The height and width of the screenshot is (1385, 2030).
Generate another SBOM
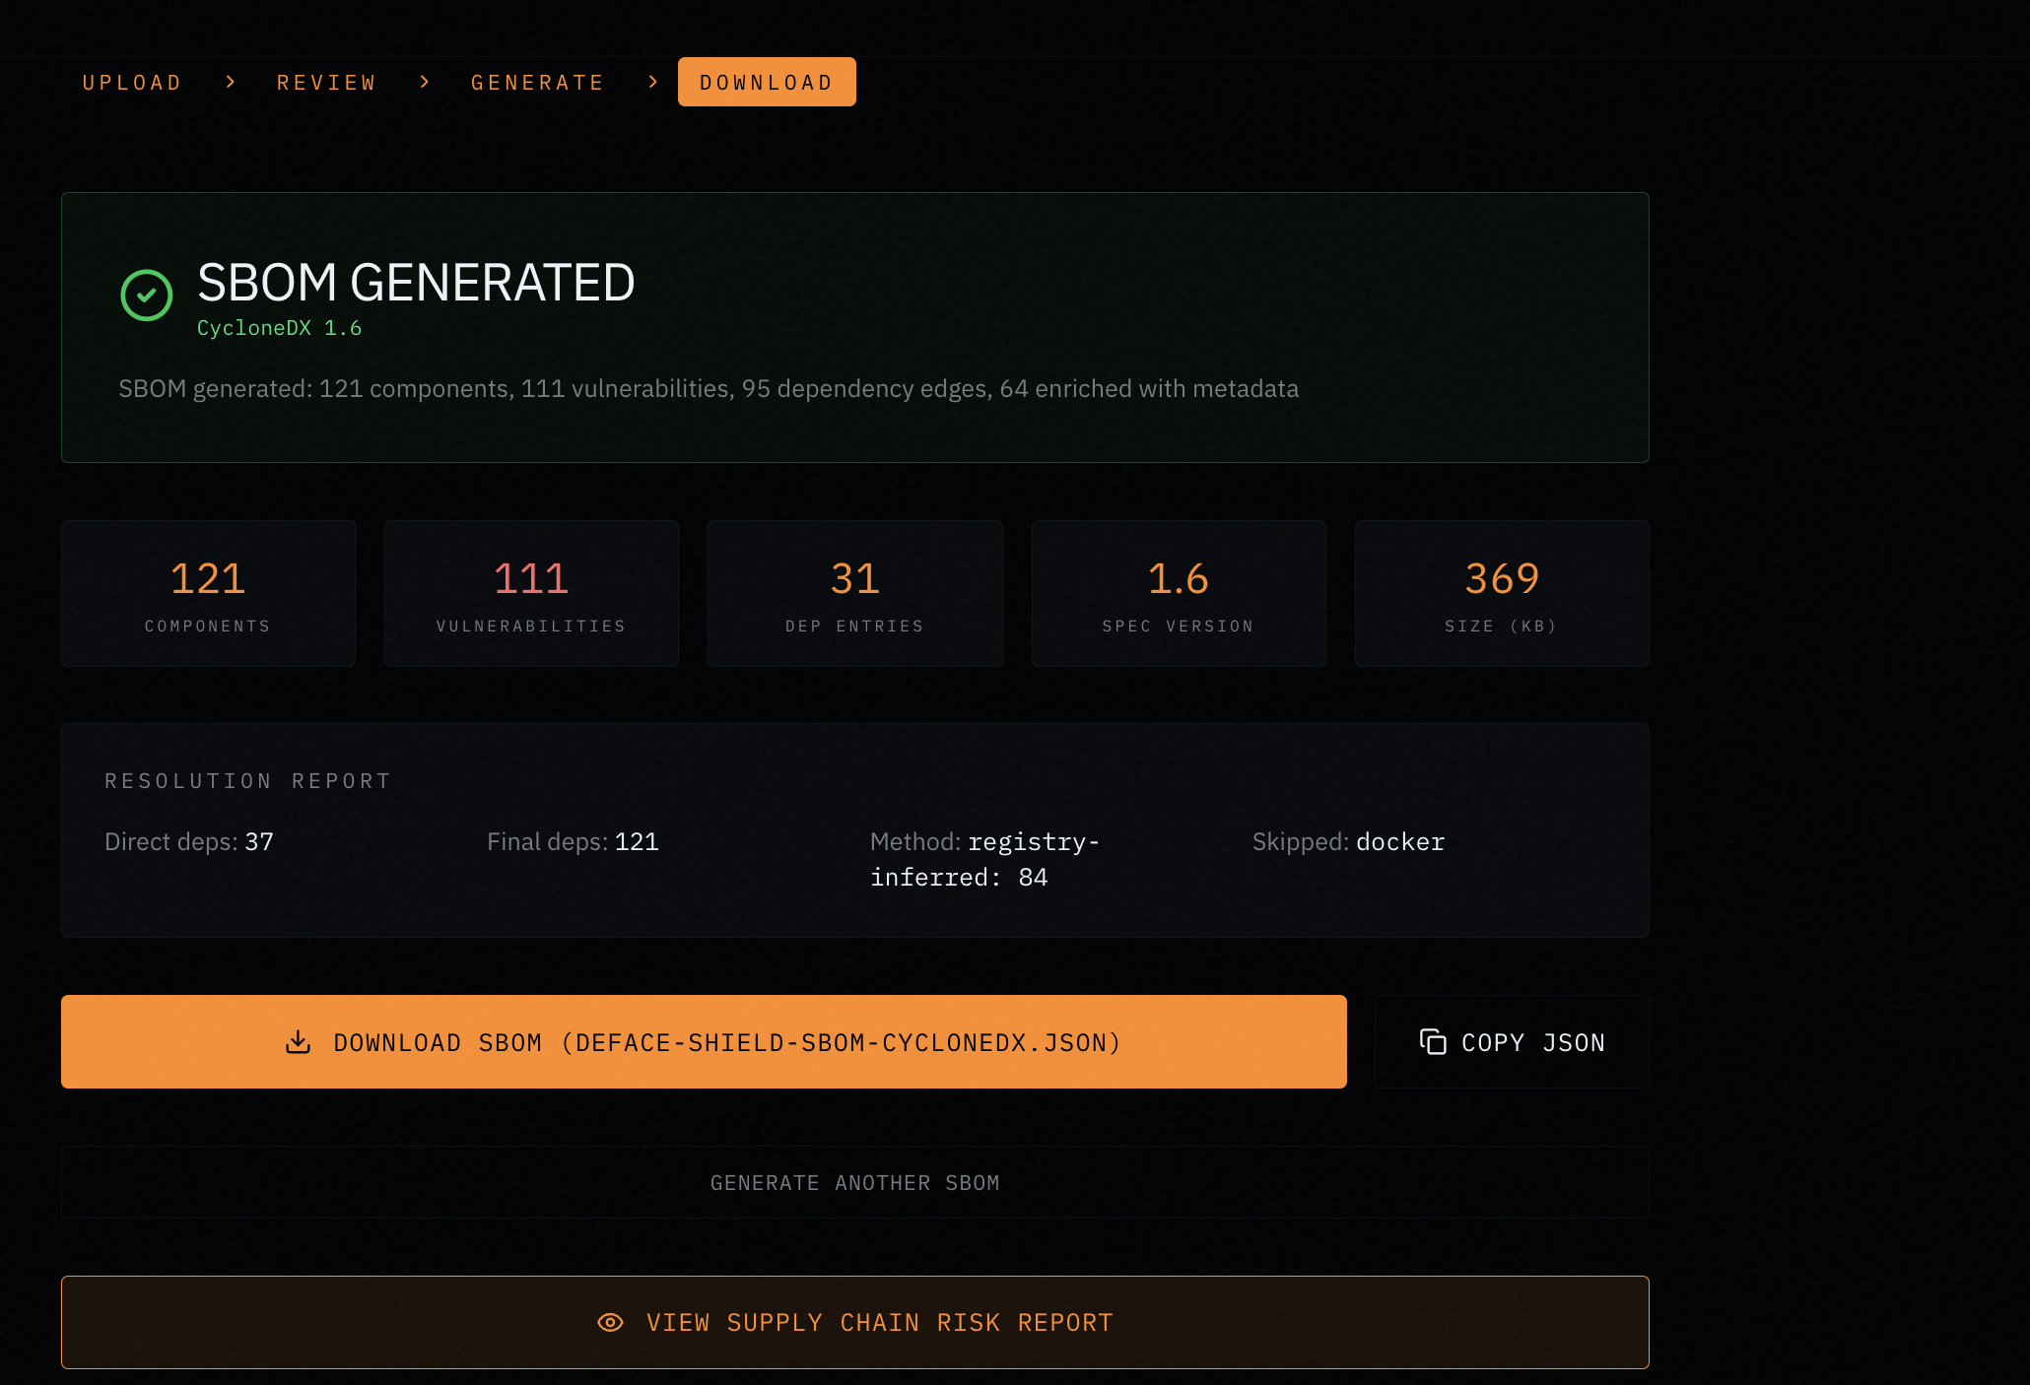pyautogui.click(x=854, y=1183)
